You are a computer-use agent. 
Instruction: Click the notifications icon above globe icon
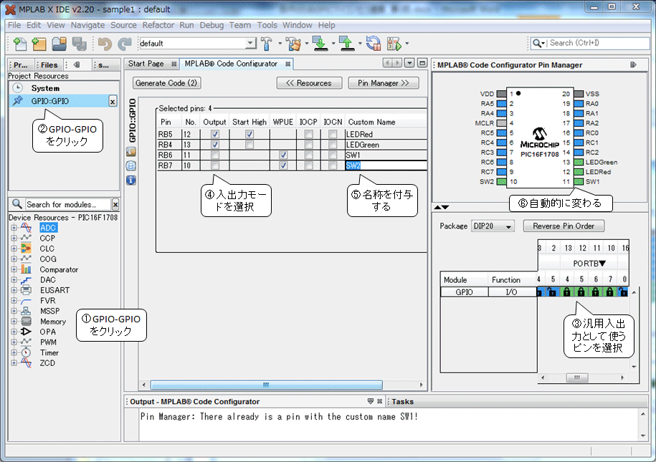(x=131, y=151)
